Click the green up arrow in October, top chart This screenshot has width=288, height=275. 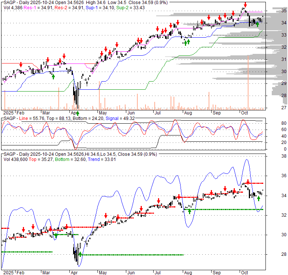257,24
